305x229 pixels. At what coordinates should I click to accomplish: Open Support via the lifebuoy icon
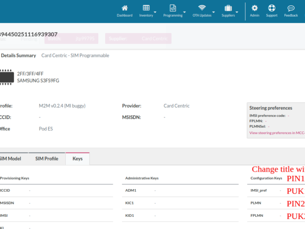pyautogui.click(x=271, y=8)
